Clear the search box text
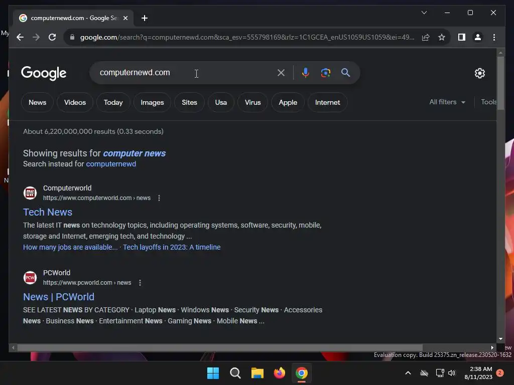This screenshot has width=514, height=385. (x=281, y=73)
